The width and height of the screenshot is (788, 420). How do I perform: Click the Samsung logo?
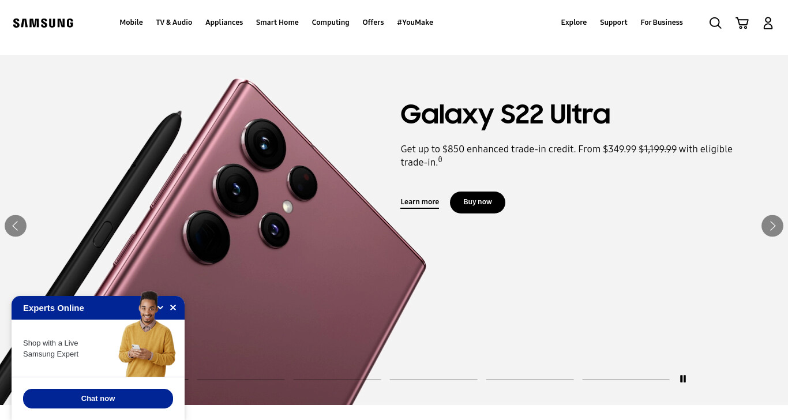pos(43,23)
